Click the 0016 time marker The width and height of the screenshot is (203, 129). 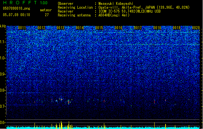(x=118, y=28)
